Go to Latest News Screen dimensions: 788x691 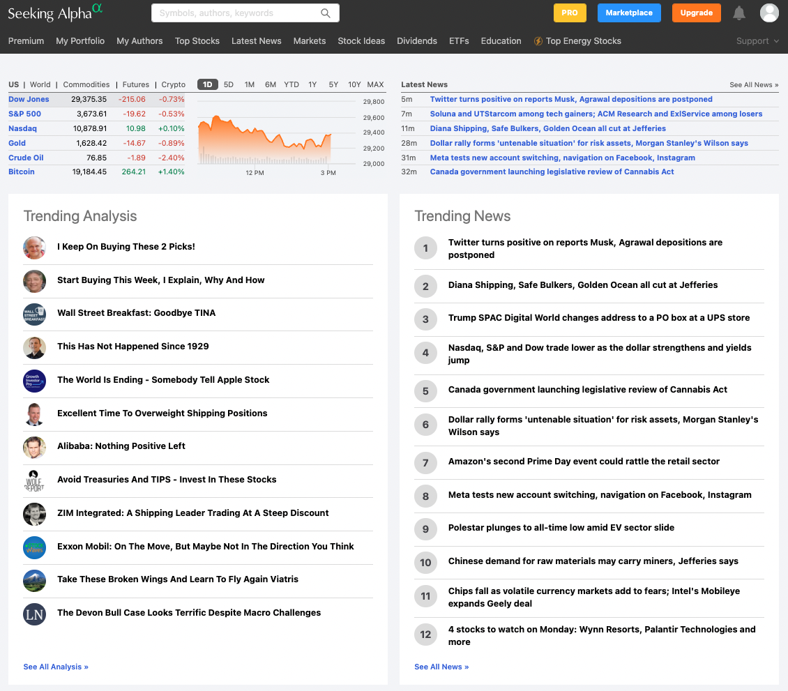pyautogui.click(x=257, y=41)
